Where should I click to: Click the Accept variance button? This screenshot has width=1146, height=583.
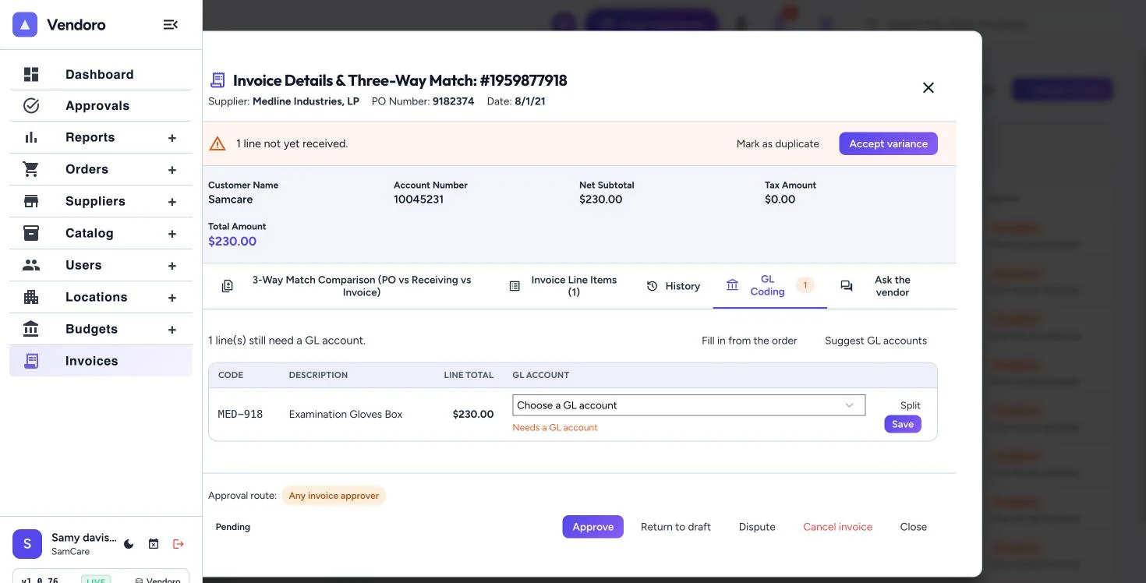(x=888, y=143)
